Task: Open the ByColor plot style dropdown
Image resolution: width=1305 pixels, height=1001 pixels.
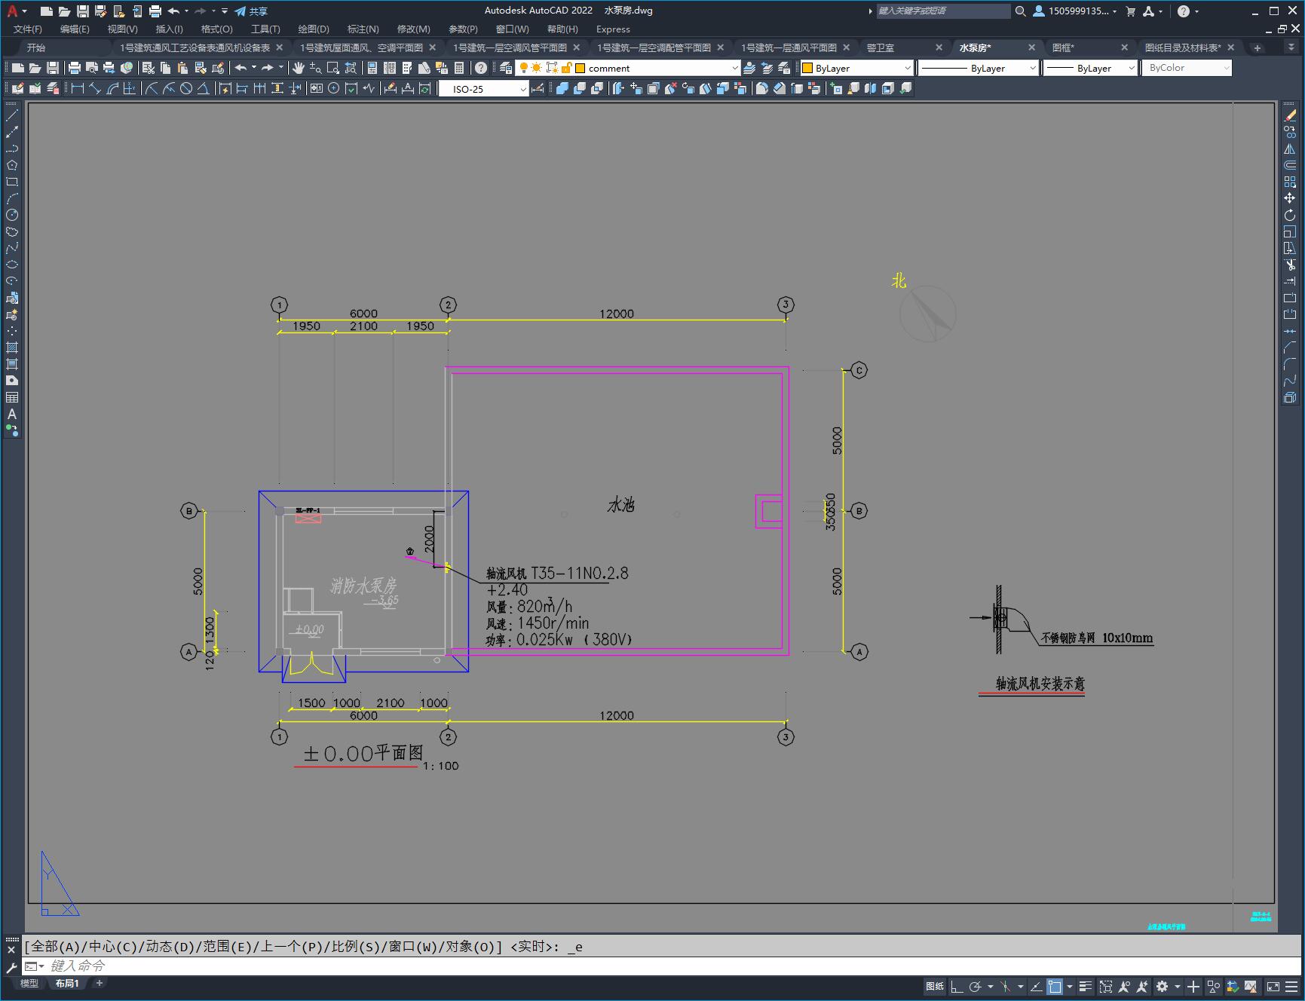Action: click(x=1187, y=68)
